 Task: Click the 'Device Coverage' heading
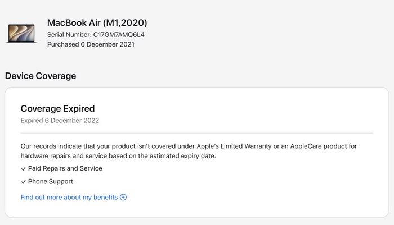click(x=41, y=76)
